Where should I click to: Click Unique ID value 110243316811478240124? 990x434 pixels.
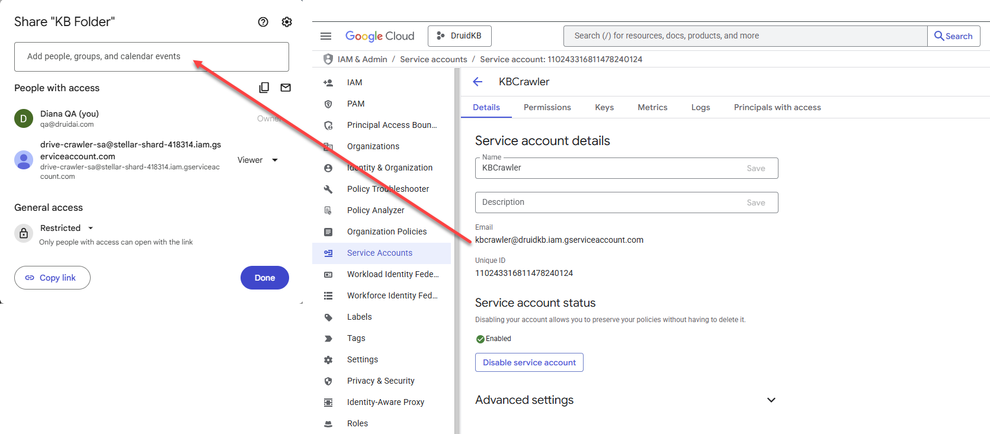pyautogui.click(x=524, y=273)
